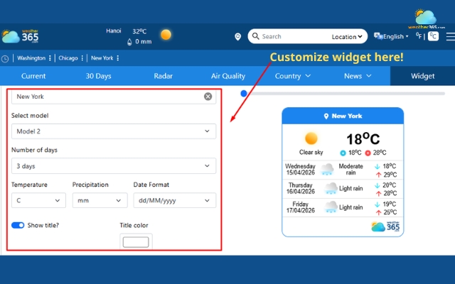Click the weather365 logo in the header

point(20,36)
